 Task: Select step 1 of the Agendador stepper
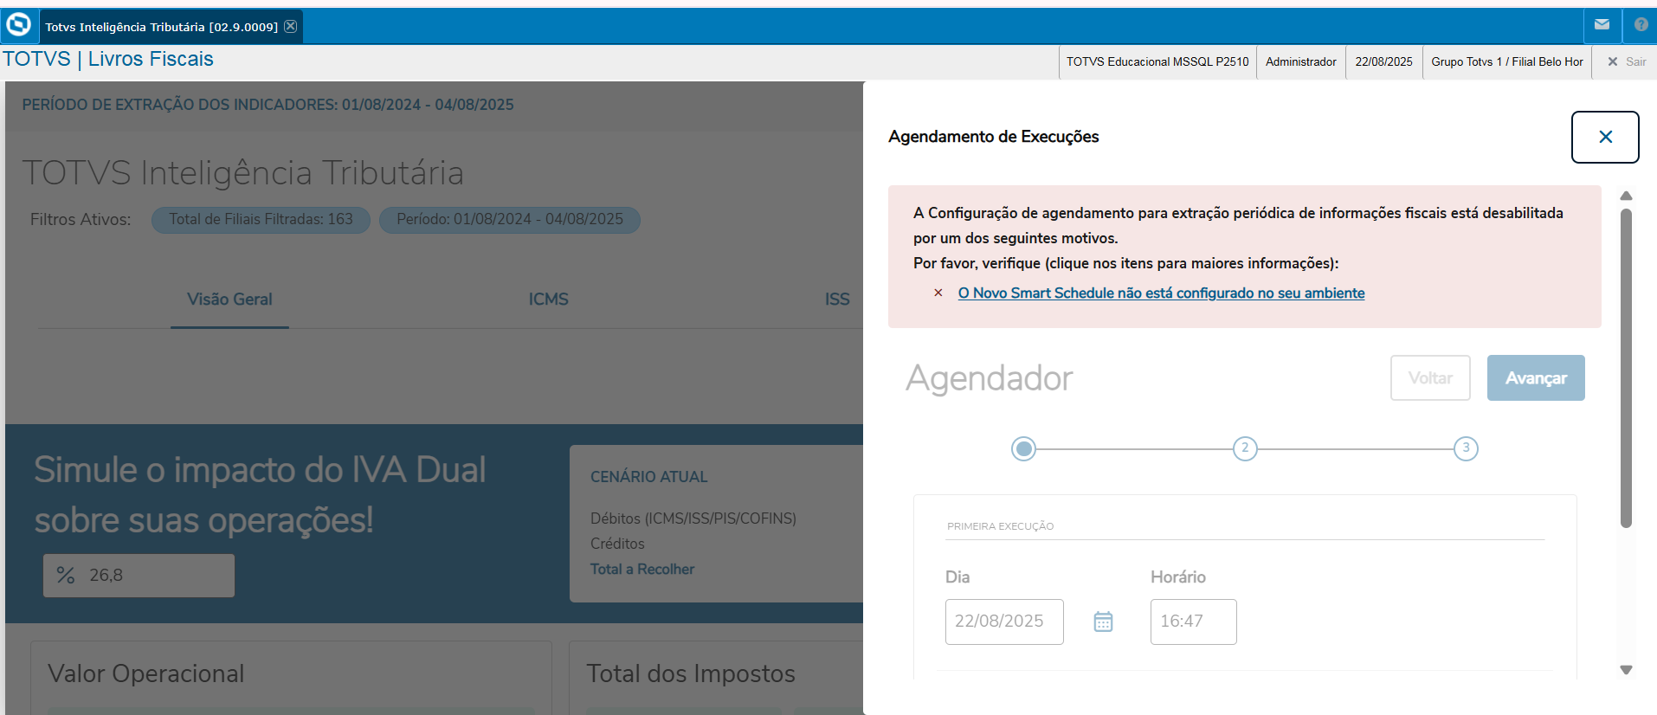[1024, 448]
